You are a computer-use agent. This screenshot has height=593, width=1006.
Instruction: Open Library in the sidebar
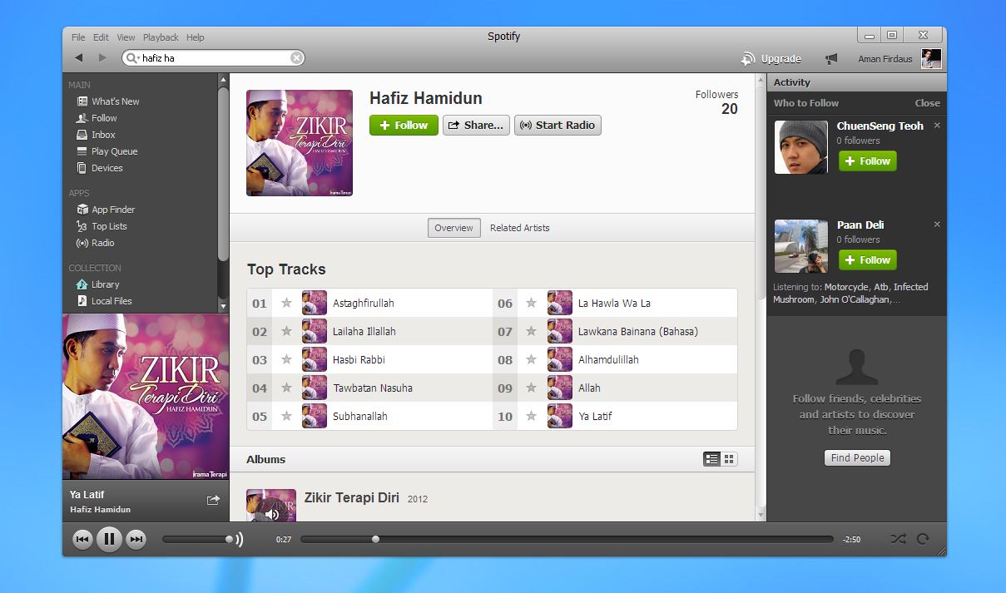pos(98,284)
